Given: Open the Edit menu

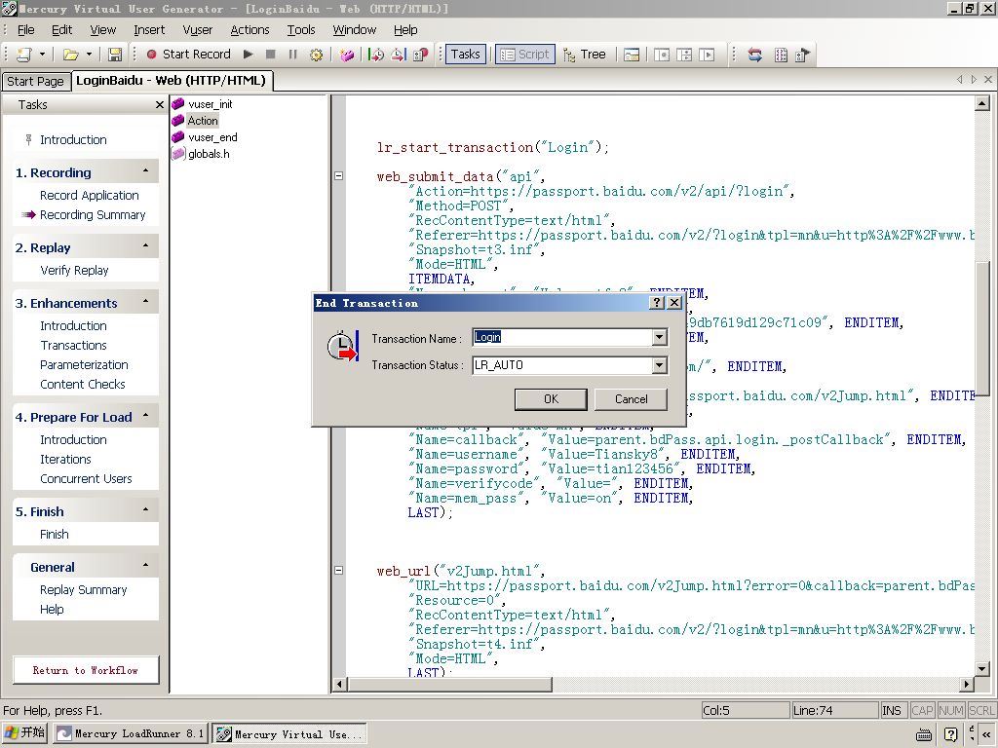Looking at the screenshot, I should pyautogui.click(x=61, y=30).
